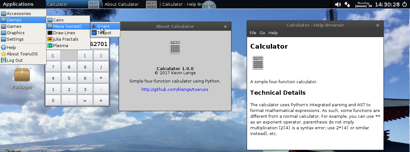Viewport: 410px width, 152px height.
Task: Click calculator key 9
Action: [x=85, y=67]
